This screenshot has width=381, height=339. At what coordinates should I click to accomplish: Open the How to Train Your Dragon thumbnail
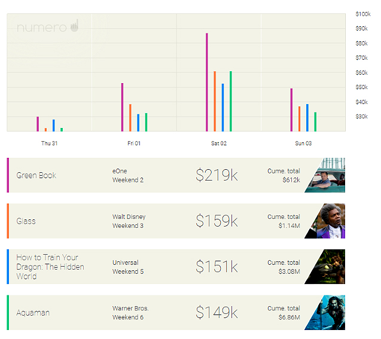pos(328,267)
